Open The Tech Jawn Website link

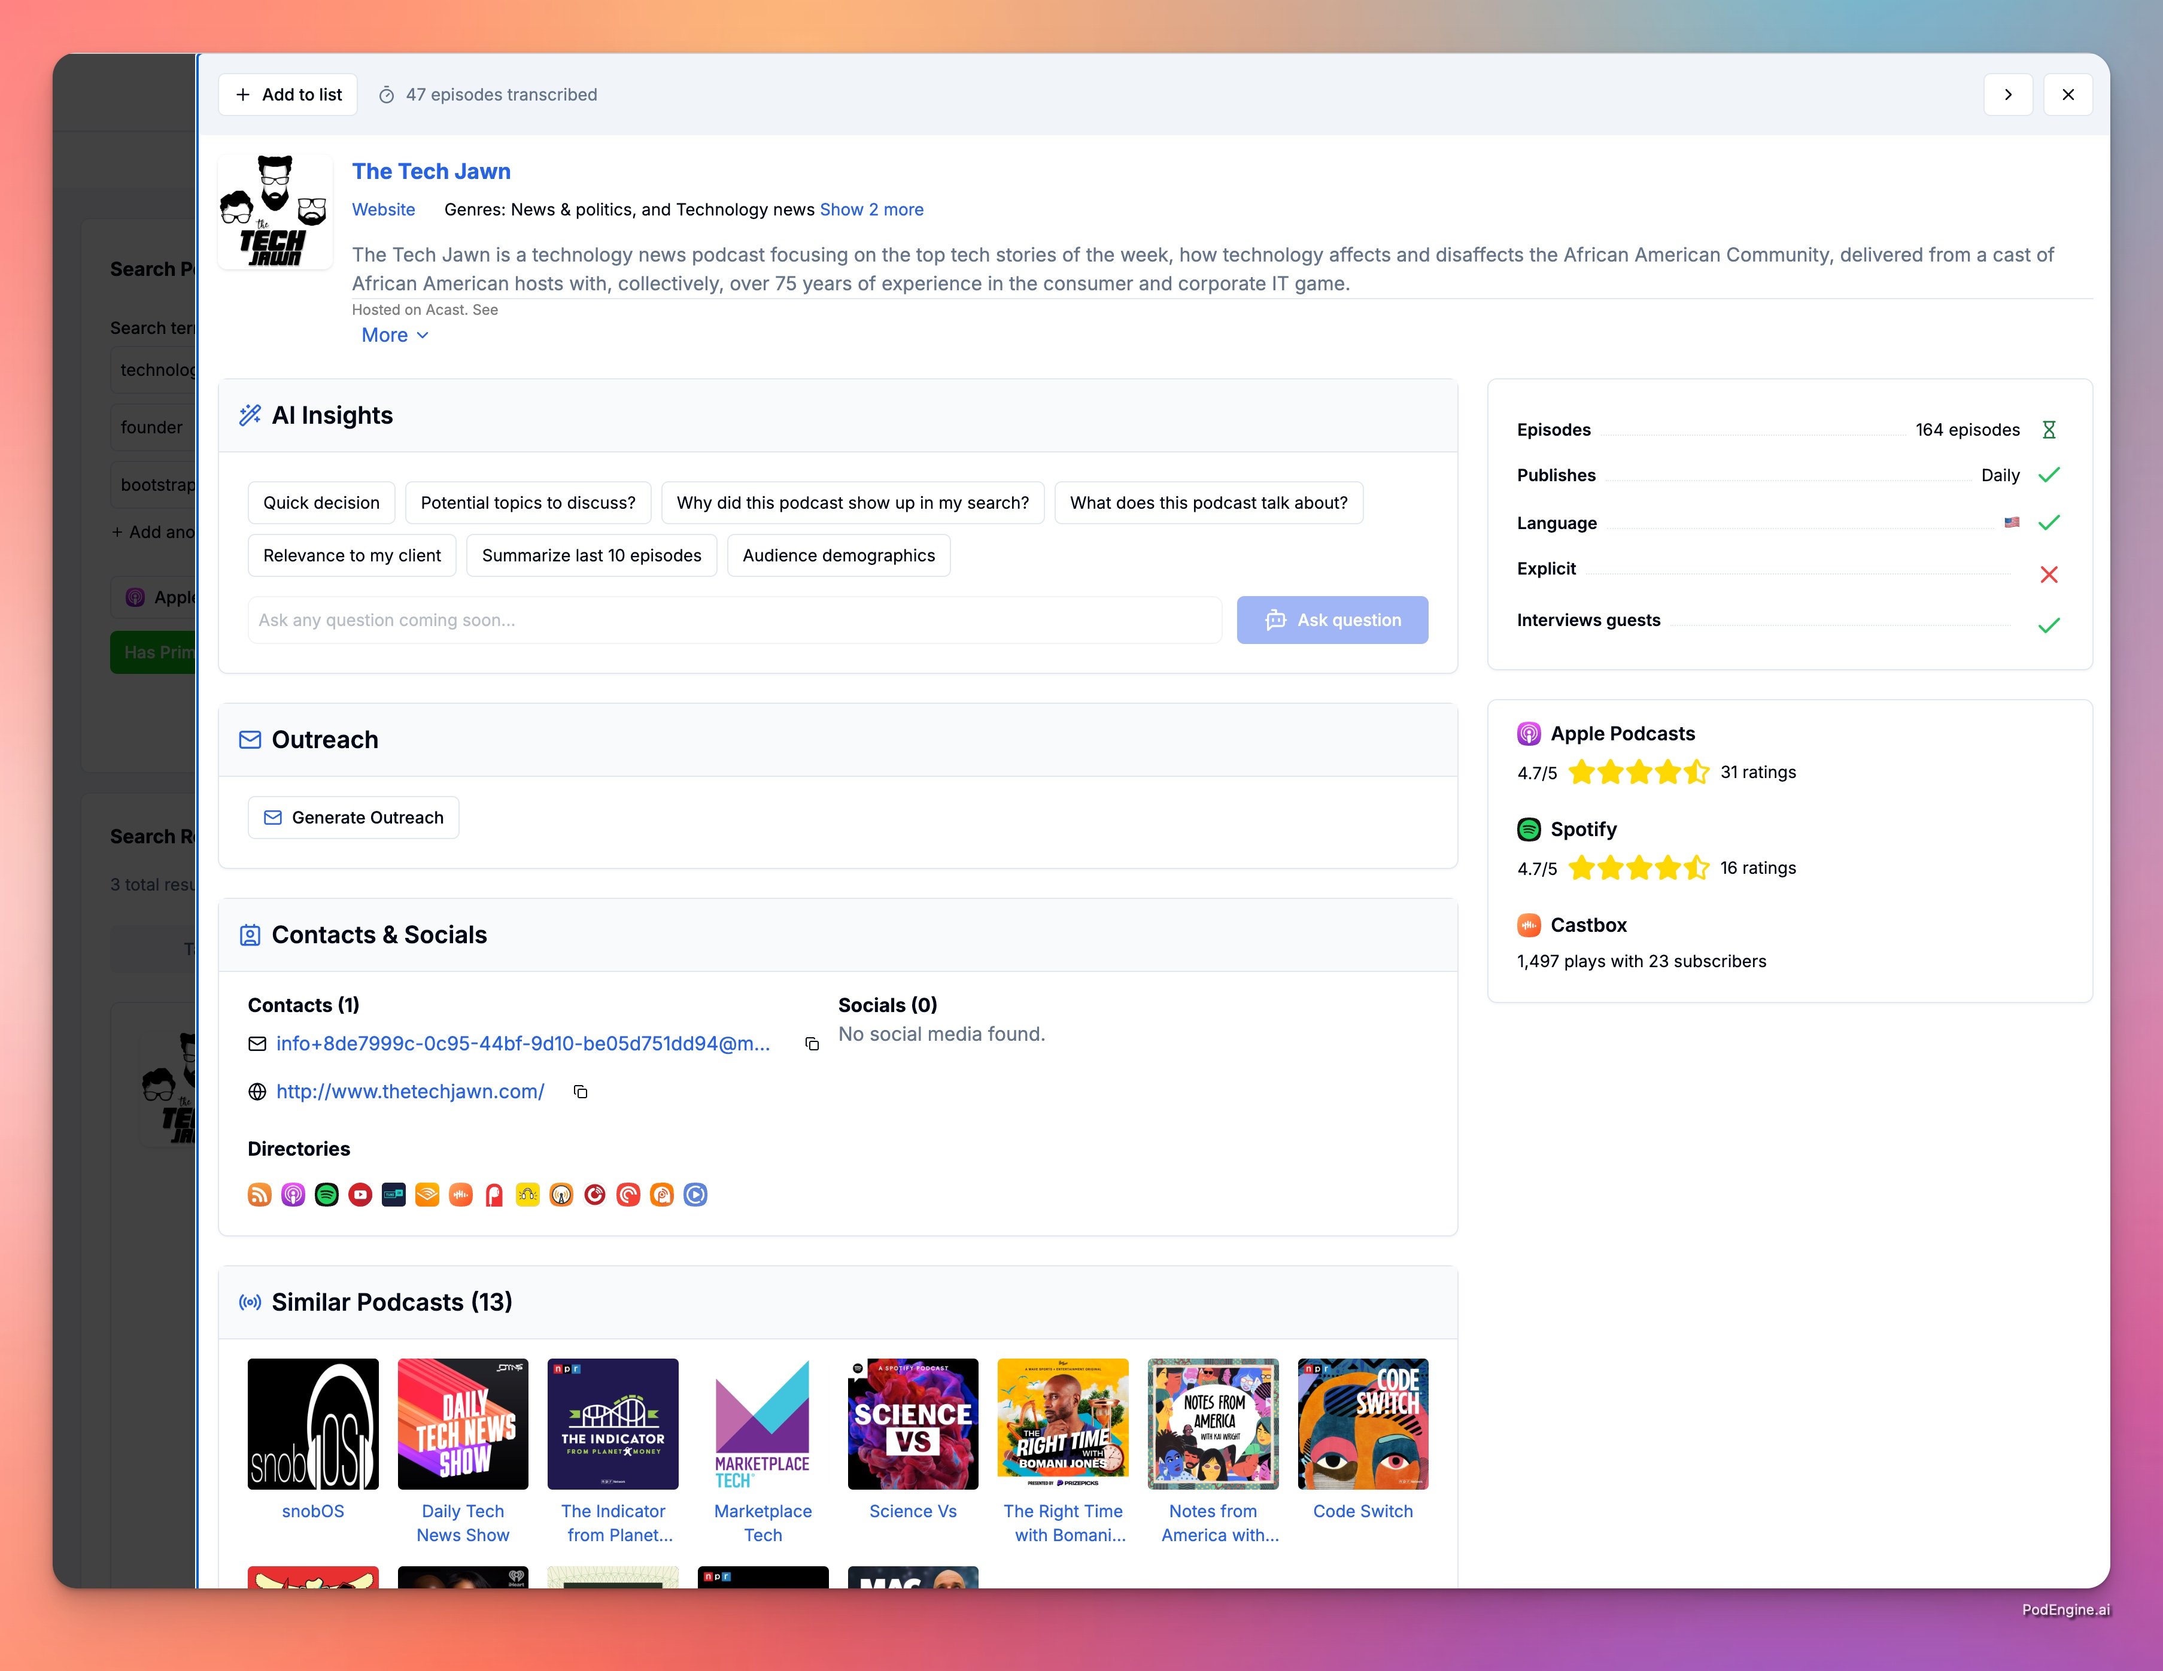383,209
